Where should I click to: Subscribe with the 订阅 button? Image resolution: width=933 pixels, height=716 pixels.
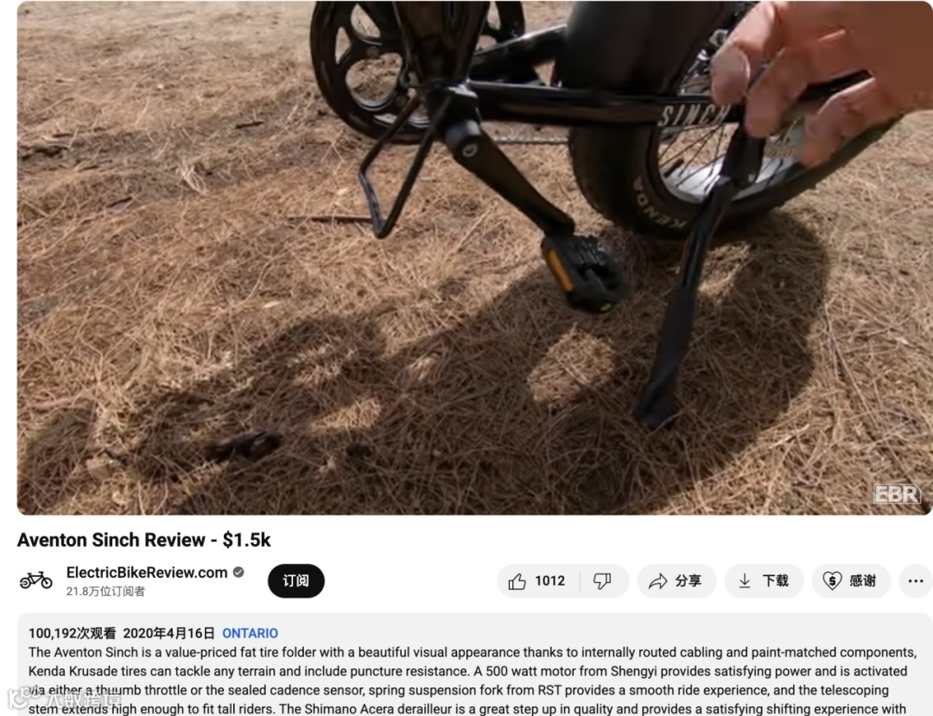pyautogui.click(x=295, y=581)
